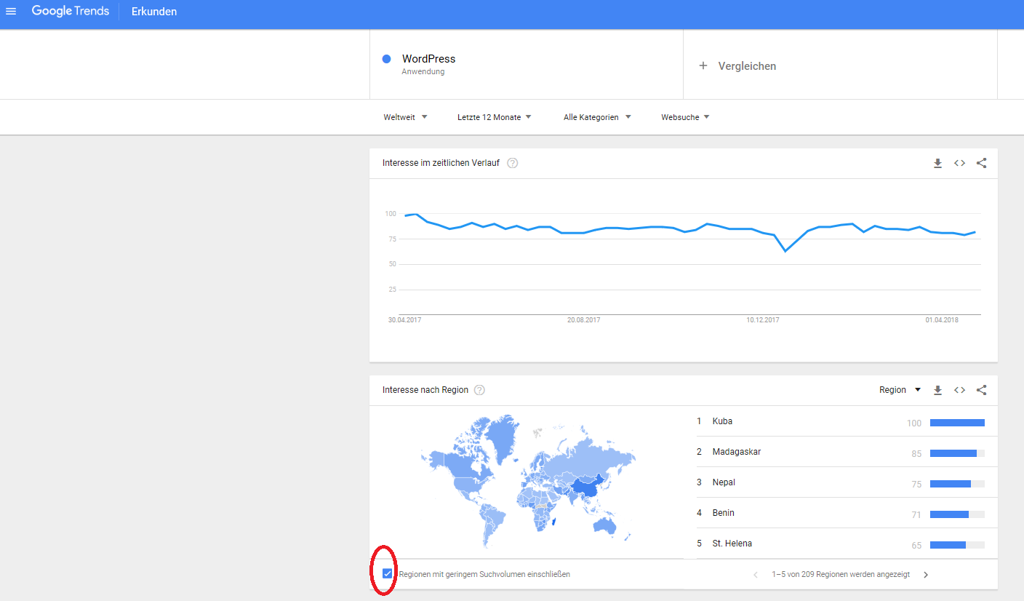Open the Erkunden page link
The height and width of the screenshot is (601, 1024).
coord(154,12)
